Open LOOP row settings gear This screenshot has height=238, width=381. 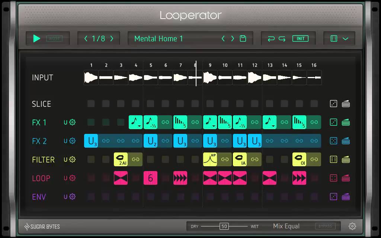(x=73, y=178)
